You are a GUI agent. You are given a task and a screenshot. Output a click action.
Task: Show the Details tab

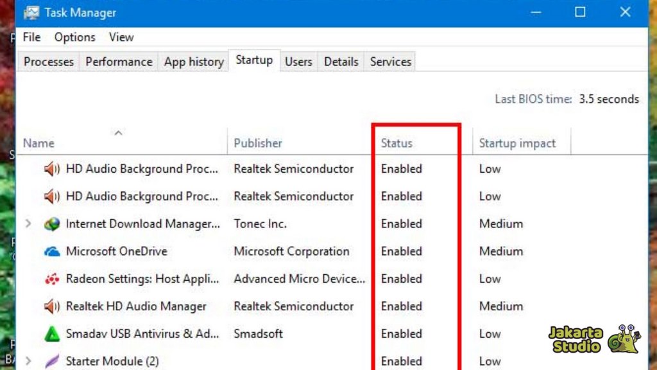(341, 62)
